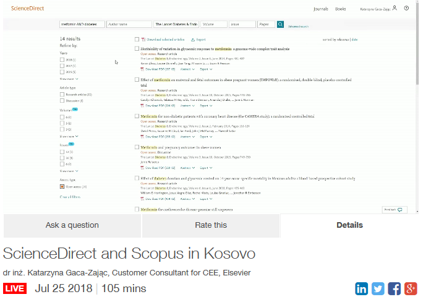Open the user profile icon

click(395, 8)
